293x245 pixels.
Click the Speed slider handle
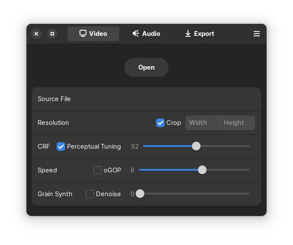pos(202,170)
